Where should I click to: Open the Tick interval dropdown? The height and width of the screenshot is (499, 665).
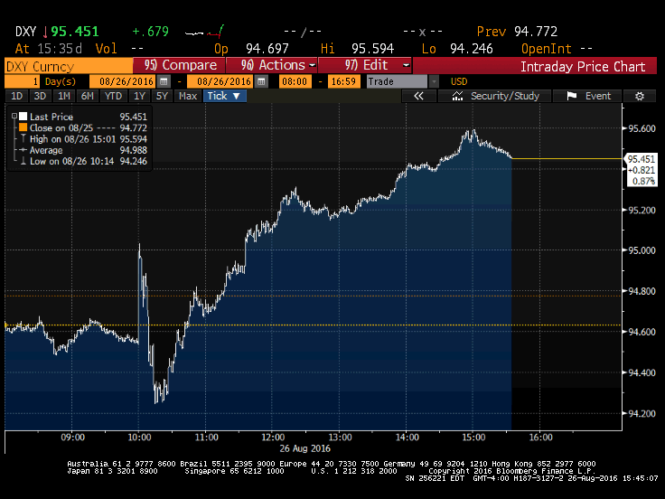coord(224,96)
